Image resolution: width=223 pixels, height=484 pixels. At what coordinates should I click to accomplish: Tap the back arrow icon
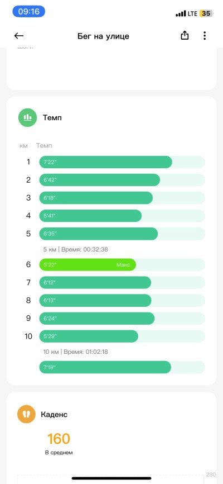pos(19,36)
